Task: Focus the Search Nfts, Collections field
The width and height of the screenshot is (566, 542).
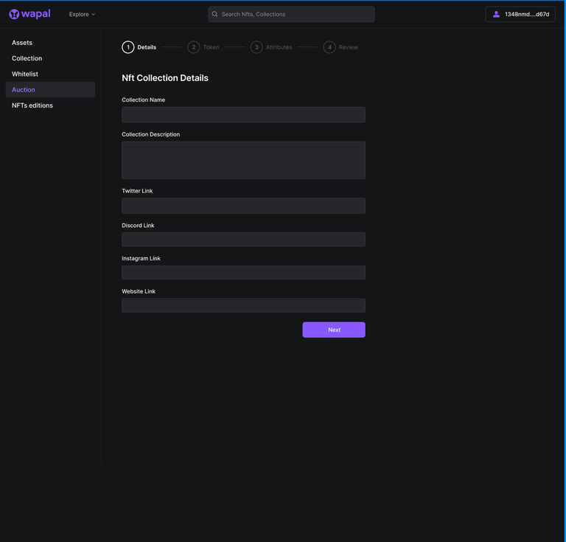Action: [x=295, y=14]
